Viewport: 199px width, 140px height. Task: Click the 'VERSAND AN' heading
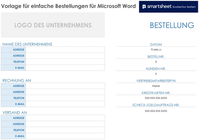(x=14, y=113)
